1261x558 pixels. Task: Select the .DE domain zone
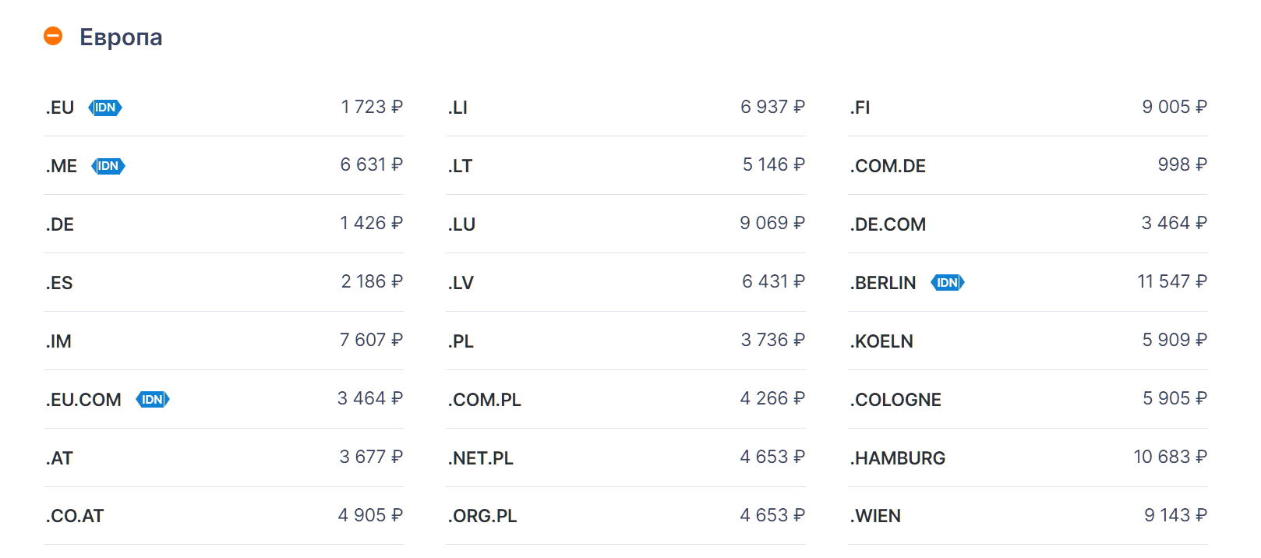coord(224,224)
